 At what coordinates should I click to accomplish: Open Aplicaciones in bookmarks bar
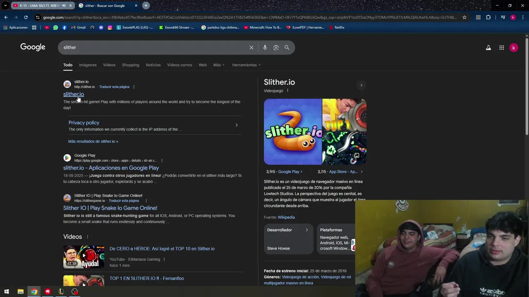point(15,28)
